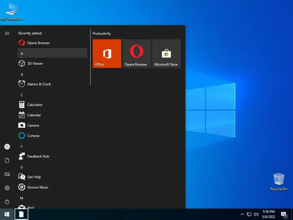The image size is (293, 220).
Task: Open Documents from Start sidebar
Action: (x=7, y=160)
